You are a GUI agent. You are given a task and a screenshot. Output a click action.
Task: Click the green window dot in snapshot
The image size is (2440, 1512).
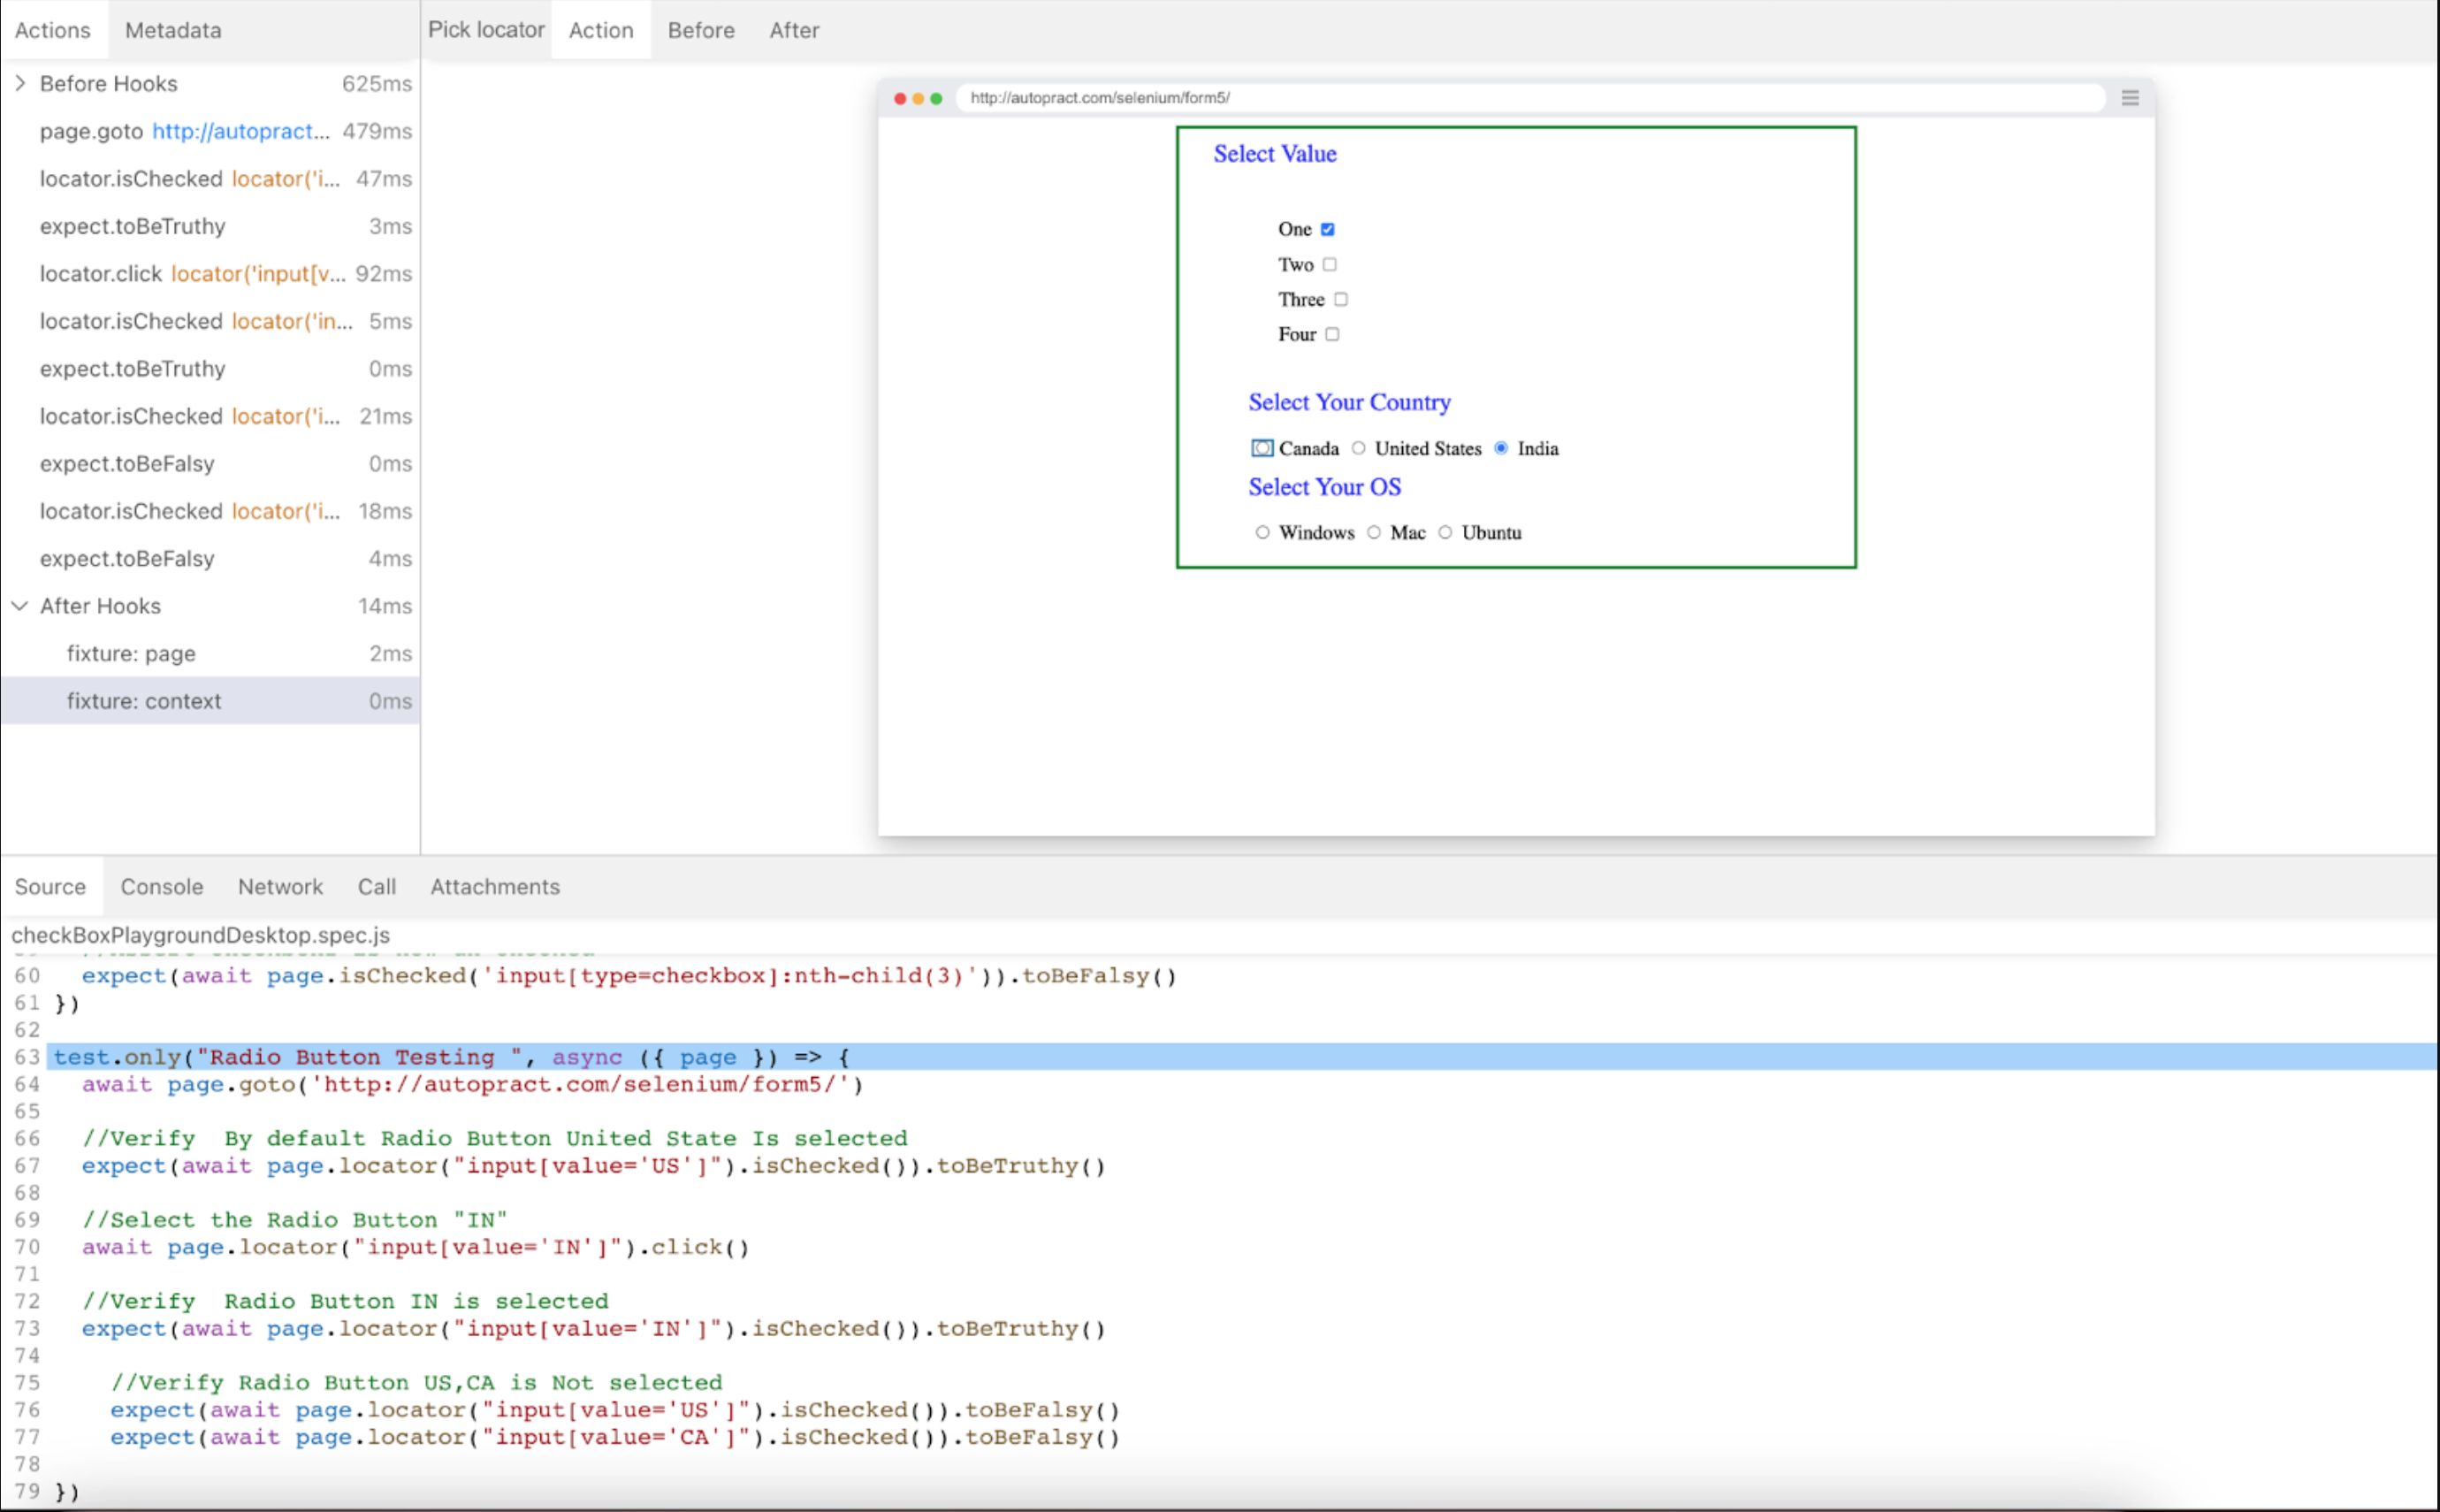(935, 98)
